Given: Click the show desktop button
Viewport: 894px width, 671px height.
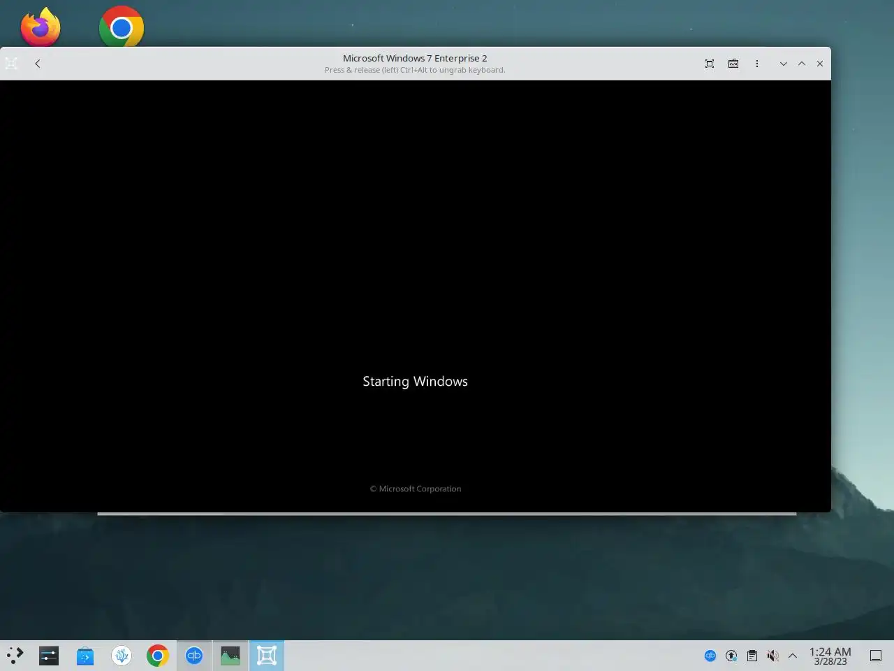Looking at the screenshot, I should (x=876, y=656).
